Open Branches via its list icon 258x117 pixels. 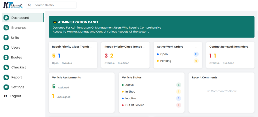6,28
